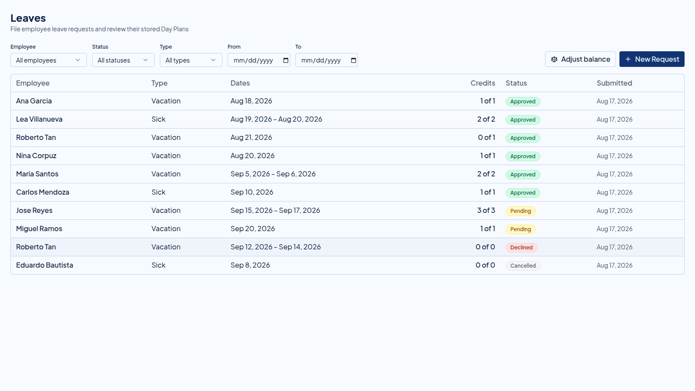Open the Employee filter dropdown
This screenshot has width=695, height=391.
pos(49,60)
